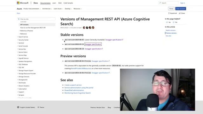Click the Search input in header
The width and height of the screenshot is (203, 114).
pos(168,3)
